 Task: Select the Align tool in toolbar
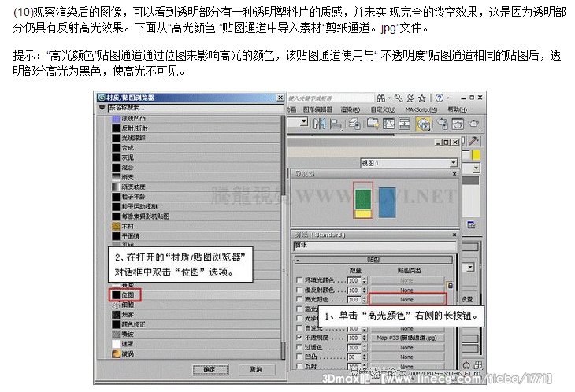[x=336, y=124]
